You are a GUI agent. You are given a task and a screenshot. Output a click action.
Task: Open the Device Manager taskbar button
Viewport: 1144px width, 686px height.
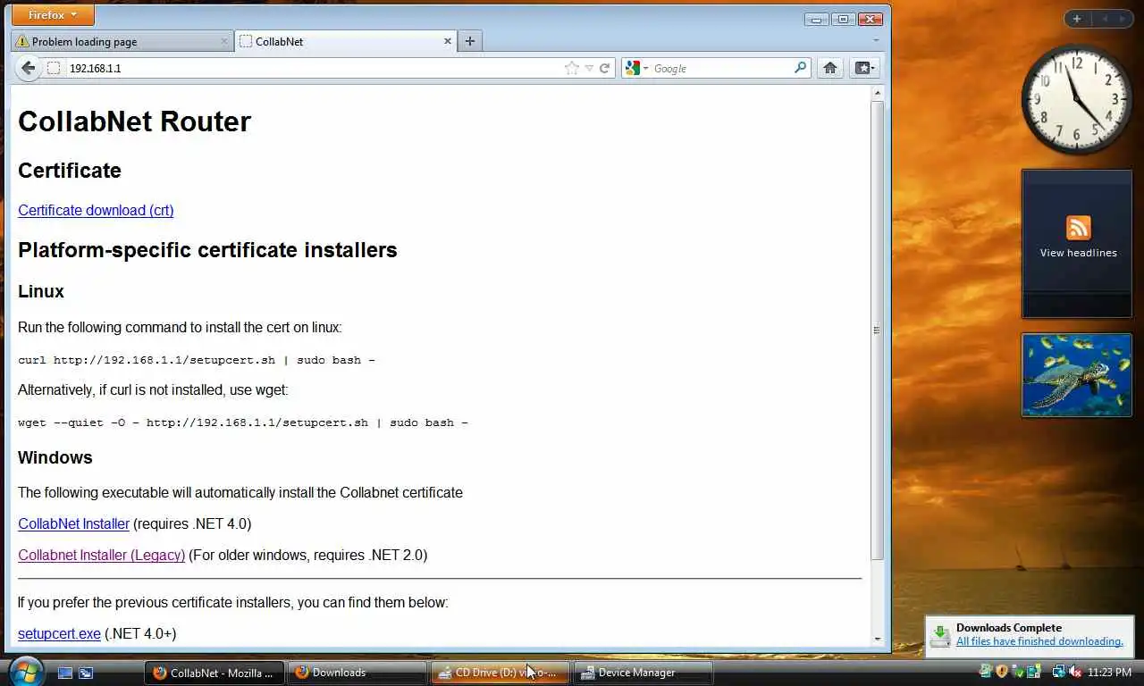coord(643,673)
